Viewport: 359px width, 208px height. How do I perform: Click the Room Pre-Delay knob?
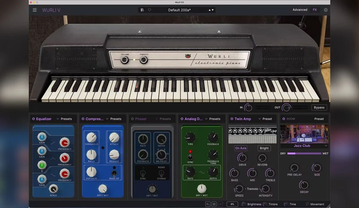(294, 168)
